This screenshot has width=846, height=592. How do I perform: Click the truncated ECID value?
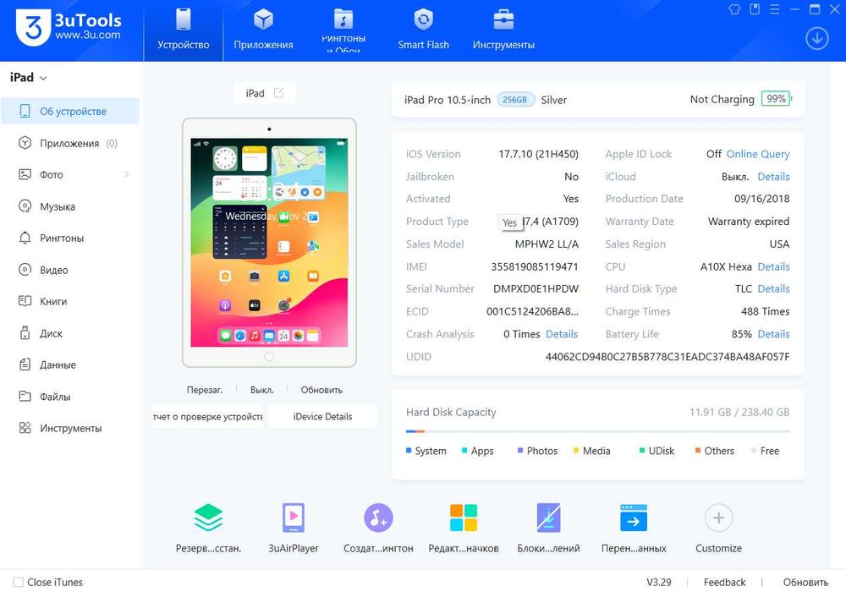pyautogui.click(x=532, y=311)
